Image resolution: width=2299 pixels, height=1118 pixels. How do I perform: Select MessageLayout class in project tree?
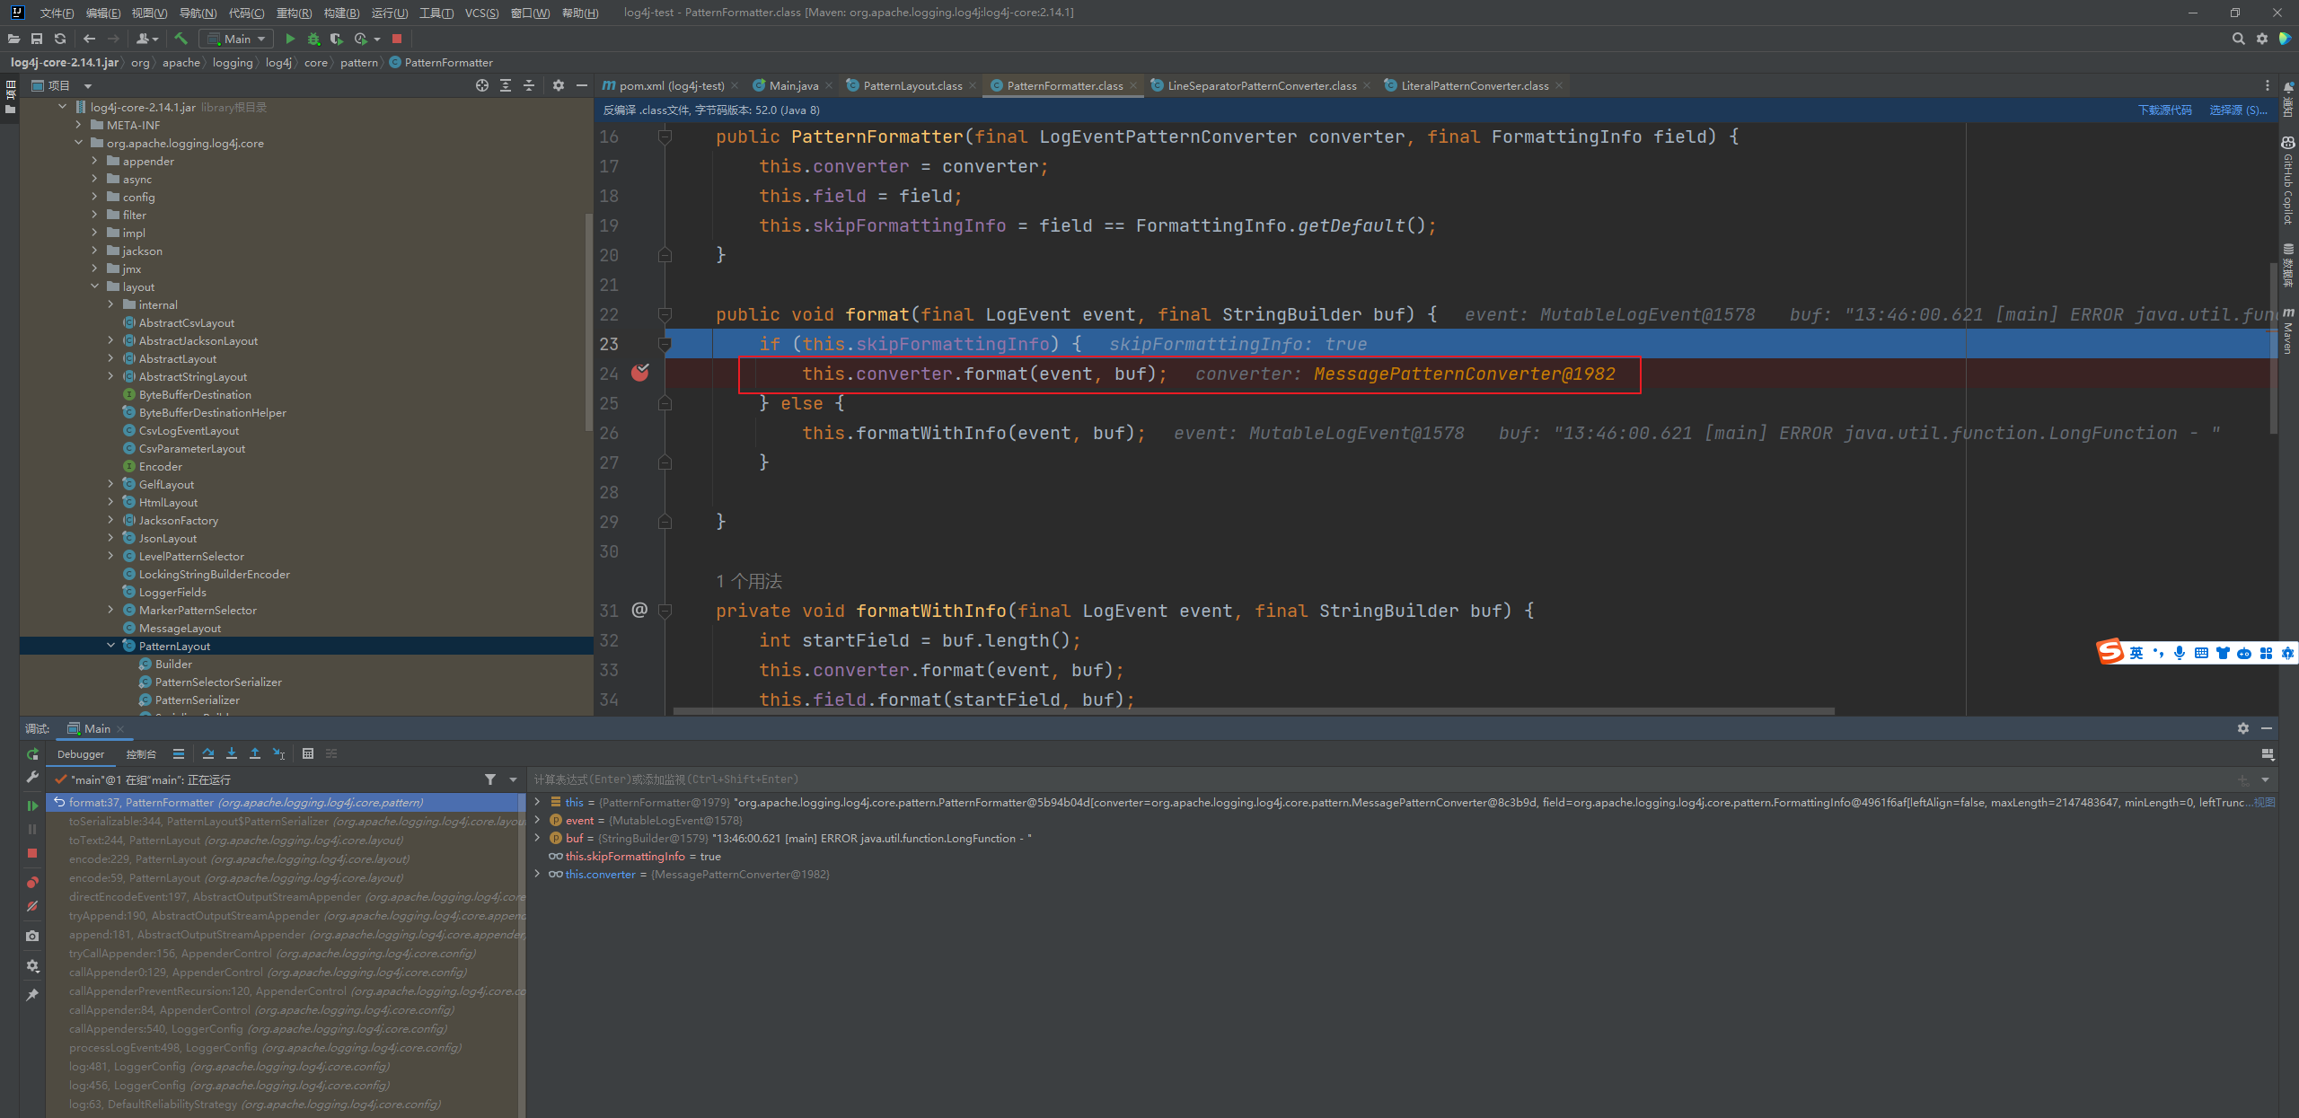click(x=180, y=628)
